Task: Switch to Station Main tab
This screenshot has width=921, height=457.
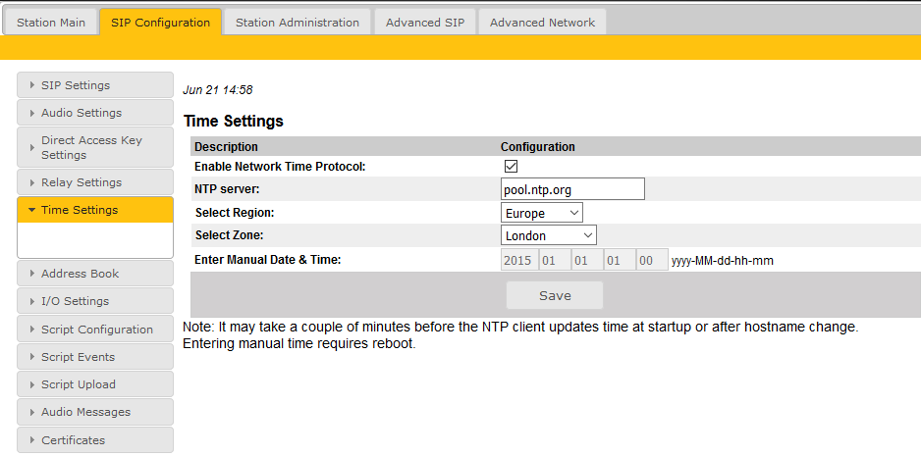Action: click(x=51, y=23)
